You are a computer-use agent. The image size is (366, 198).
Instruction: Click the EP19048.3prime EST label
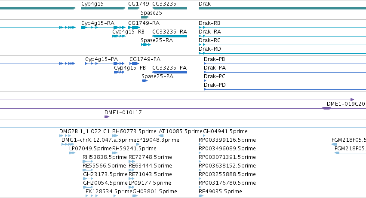[158, 140]
